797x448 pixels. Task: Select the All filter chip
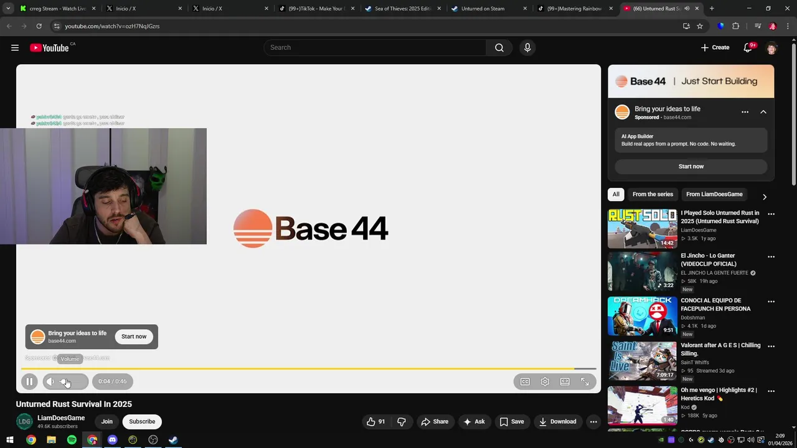pyautogui.click(x=616, y=195)
